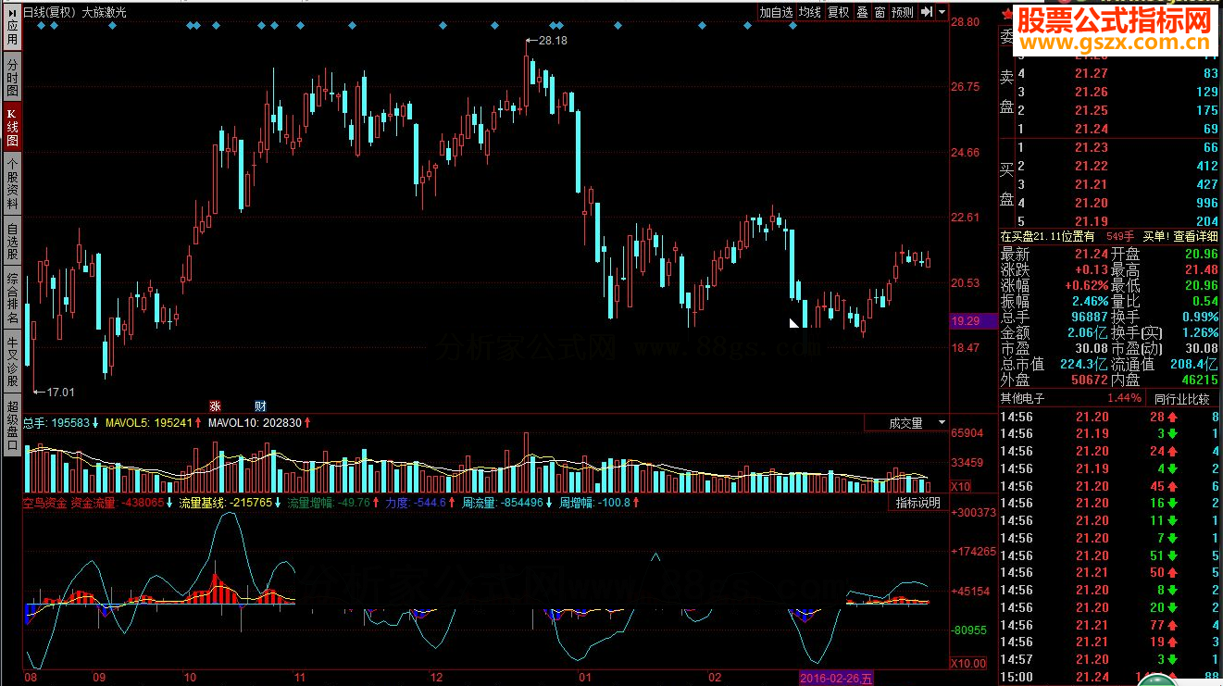Toggle the 复权 price adjustment button
Viewport: 1223px width, 686px height.
839,12
